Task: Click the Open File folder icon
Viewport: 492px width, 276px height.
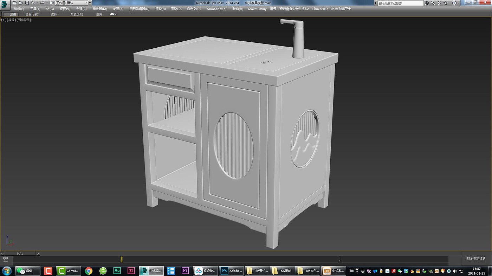Action: coord(21,3)
